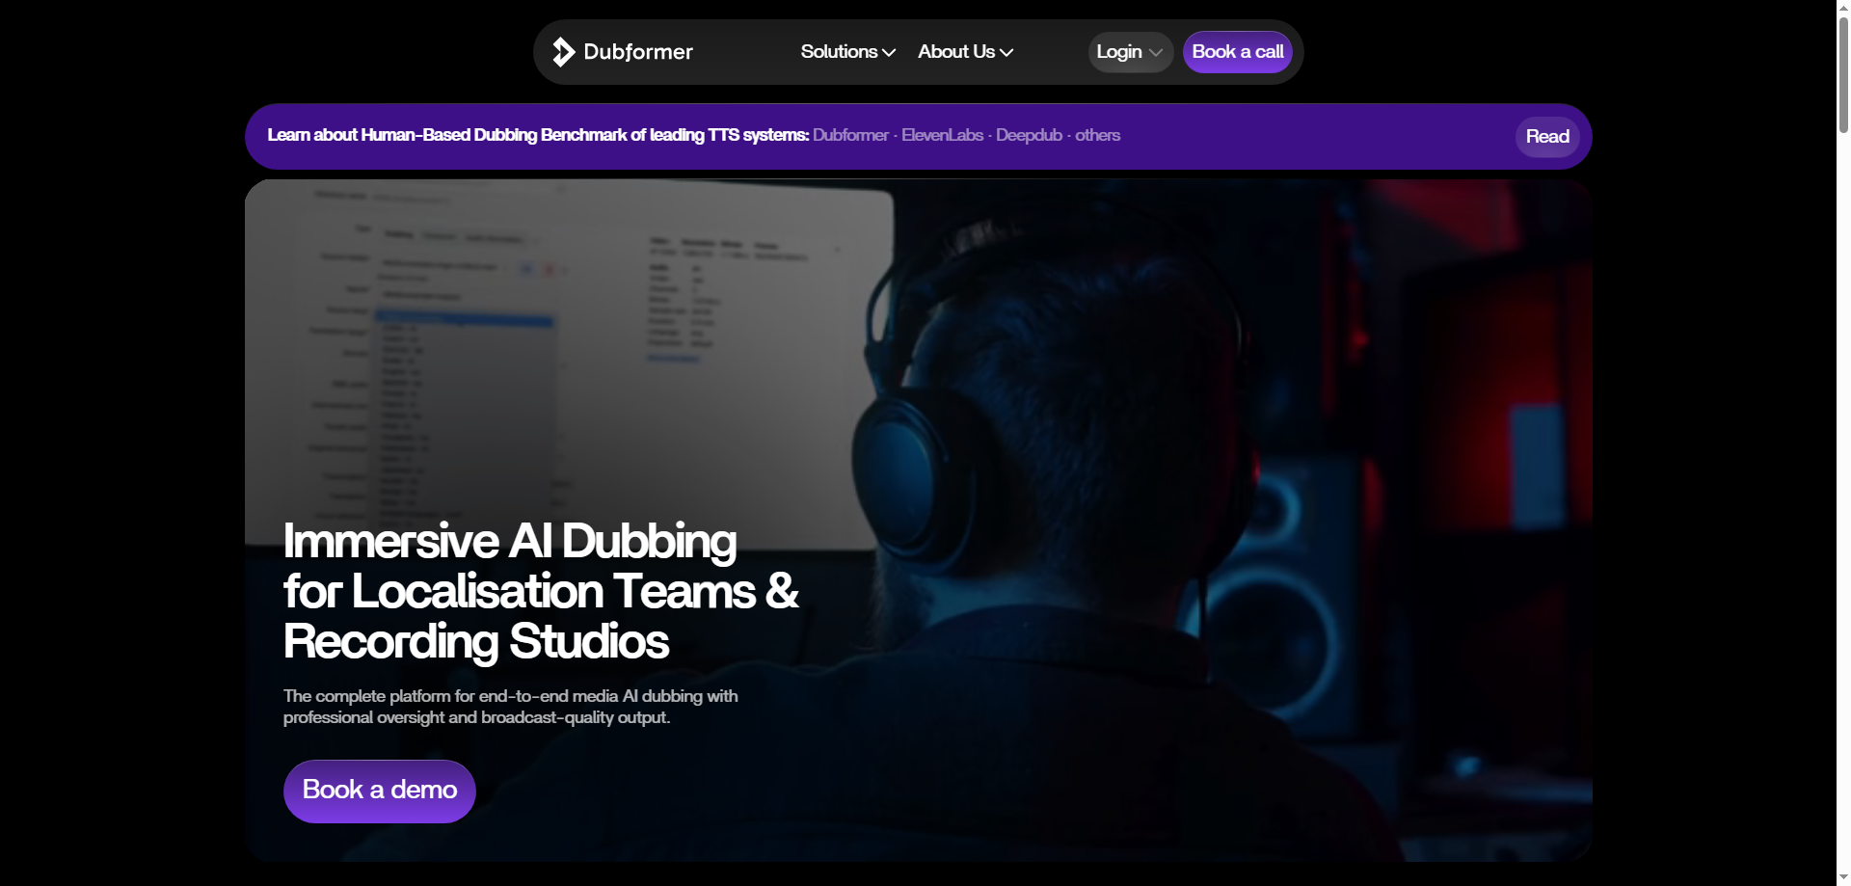
Task: Click the scrollbar down arrow
Action: point(1842,878)
